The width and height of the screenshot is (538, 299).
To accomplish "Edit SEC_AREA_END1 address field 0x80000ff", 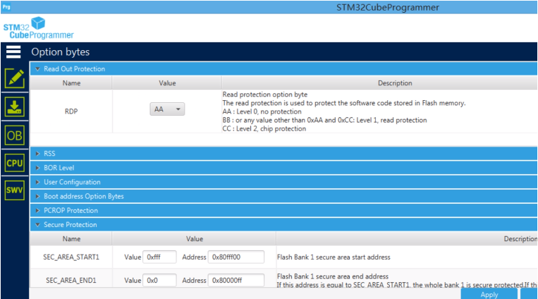I will [x=236, y=281].
